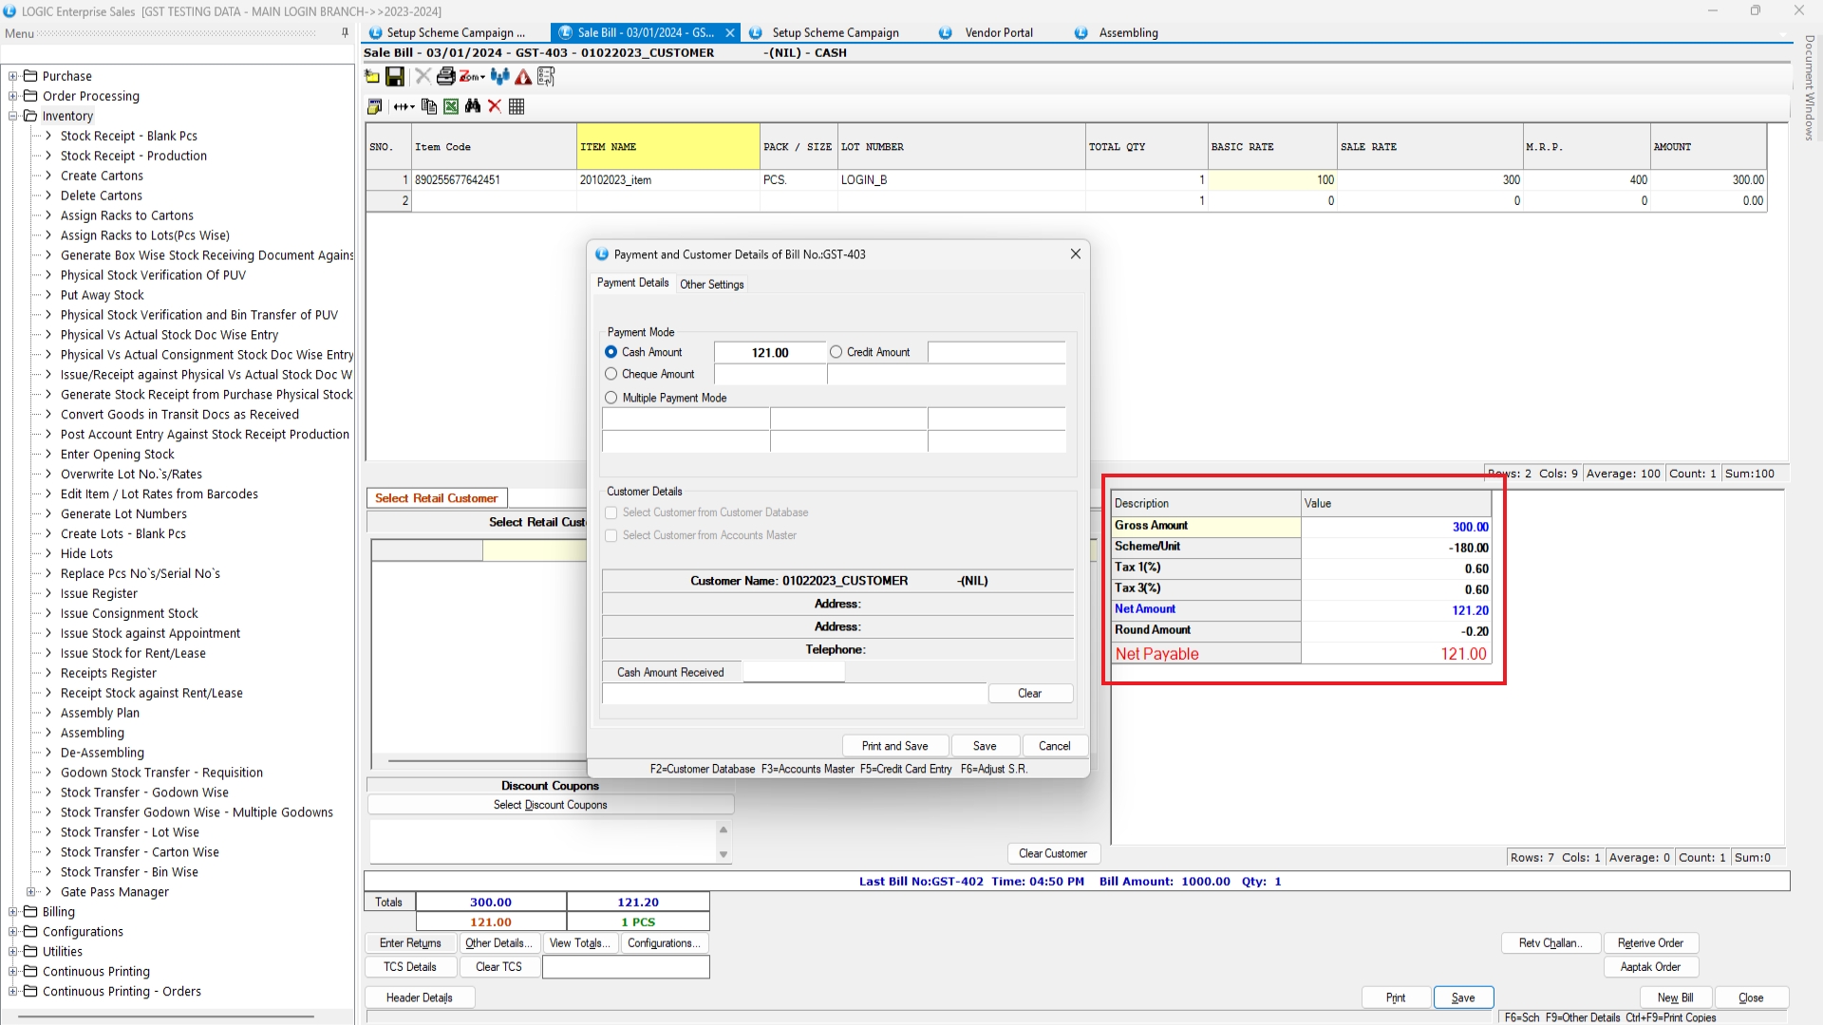Click the blue people customers icon

click(500, 77)
